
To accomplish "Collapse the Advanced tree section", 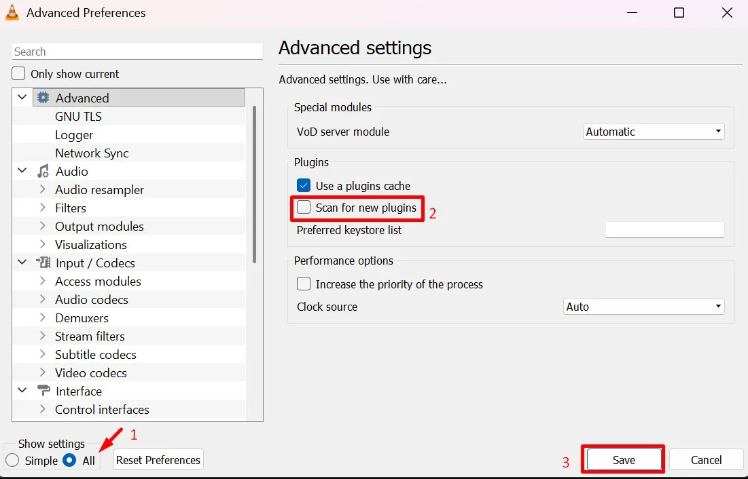I will [22, 97].
